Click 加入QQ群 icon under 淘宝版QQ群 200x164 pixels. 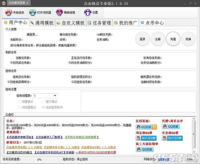[146, 138]
